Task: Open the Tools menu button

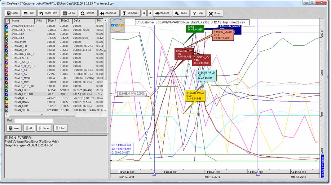Action: (181, 13)
